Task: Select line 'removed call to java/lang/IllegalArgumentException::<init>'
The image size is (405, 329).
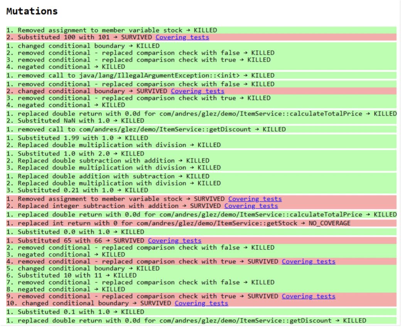Action: click(201, 76)
